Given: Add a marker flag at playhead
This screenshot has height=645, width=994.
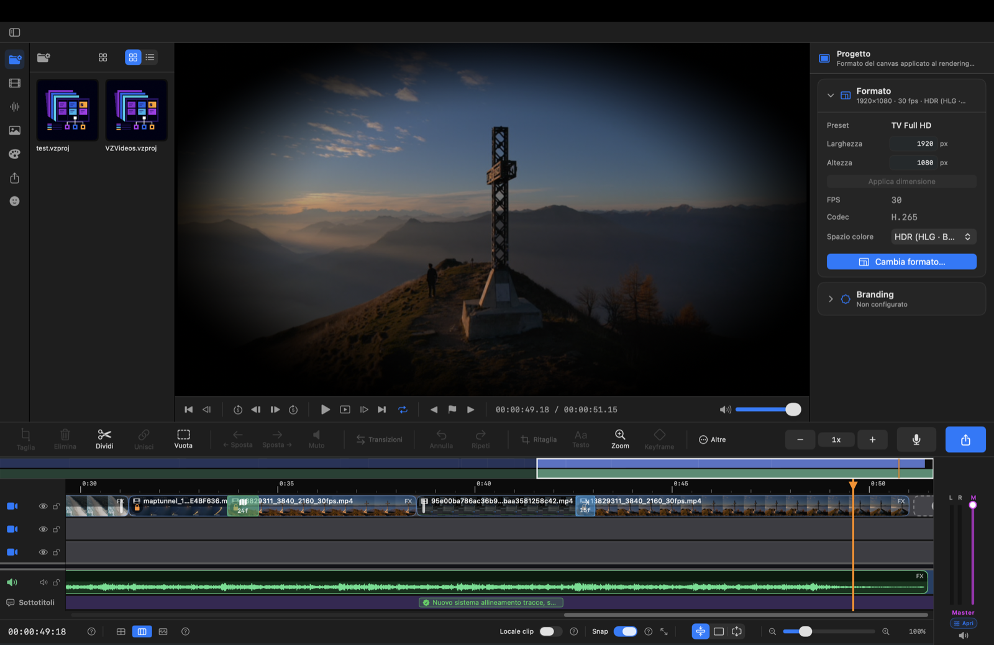Looking at the screenshot, I should [452, 410].
